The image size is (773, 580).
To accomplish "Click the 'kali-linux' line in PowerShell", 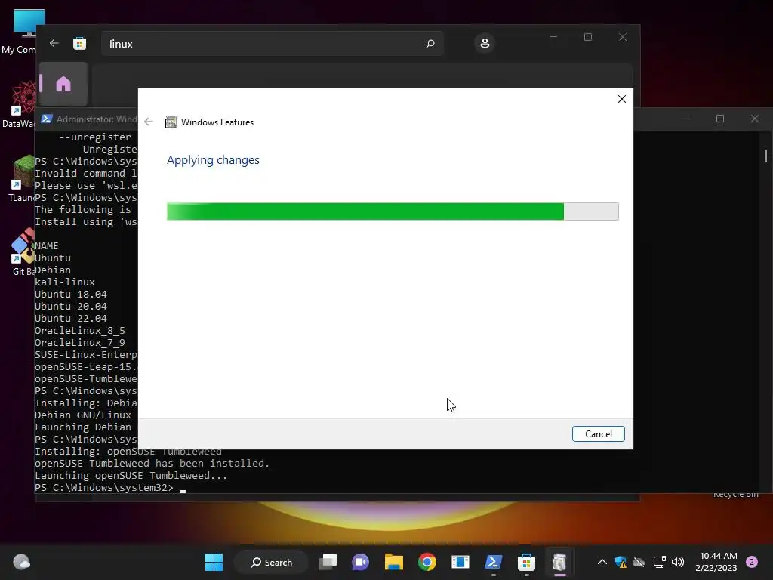I will (65, 282).
